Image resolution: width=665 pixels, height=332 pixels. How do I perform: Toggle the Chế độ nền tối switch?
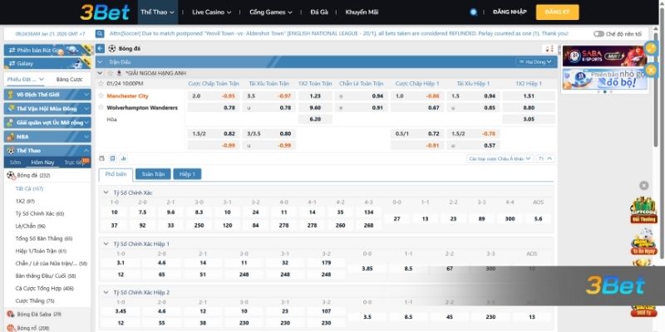pyautogui.click(x=599, y=34)
